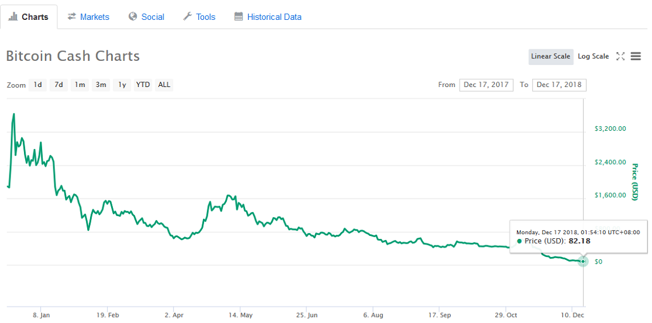Zoom chart to ALL
The image size is (652, 323).
[164, 85]
